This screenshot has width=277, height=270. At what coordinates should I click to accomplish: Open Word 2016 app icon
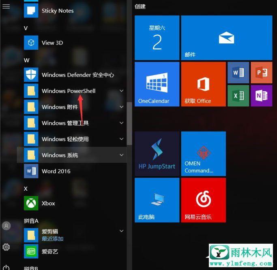coord(31,171)
